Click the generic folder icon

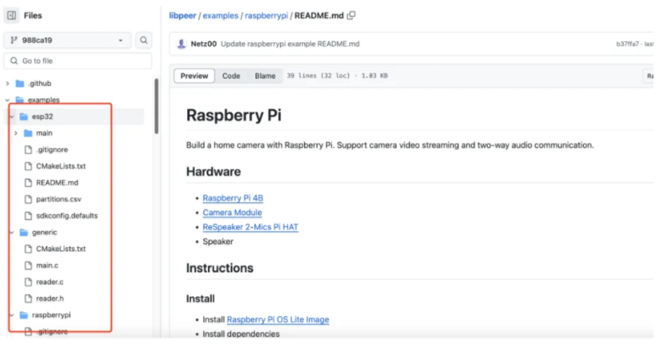coord(24,233)
